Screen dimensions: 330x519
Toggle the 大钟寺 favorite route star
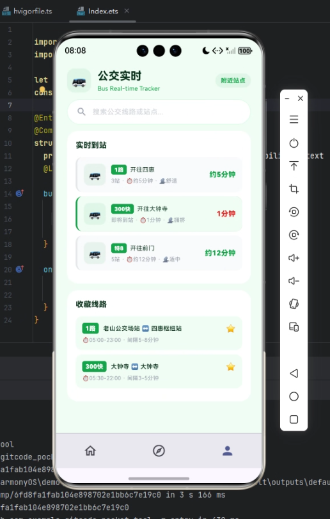[230, 367]
